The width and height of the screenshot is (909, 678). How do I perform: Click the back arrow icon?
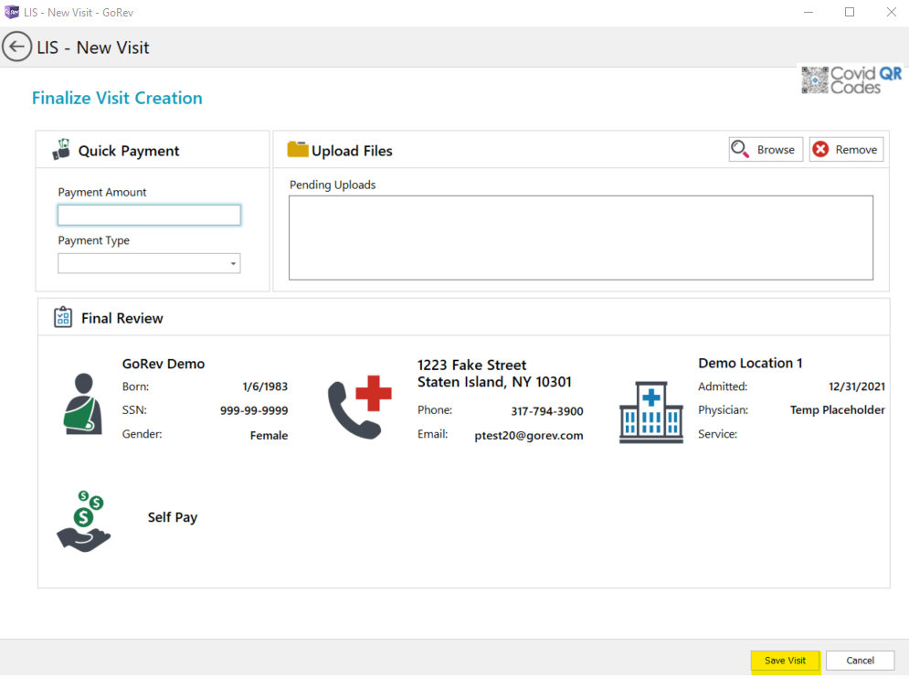16,47
